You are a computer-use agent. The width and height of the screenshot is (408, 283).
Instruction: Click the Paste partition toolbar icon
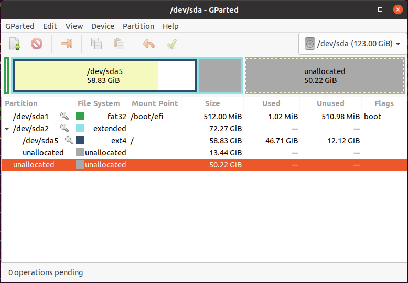tap(119, 44)
